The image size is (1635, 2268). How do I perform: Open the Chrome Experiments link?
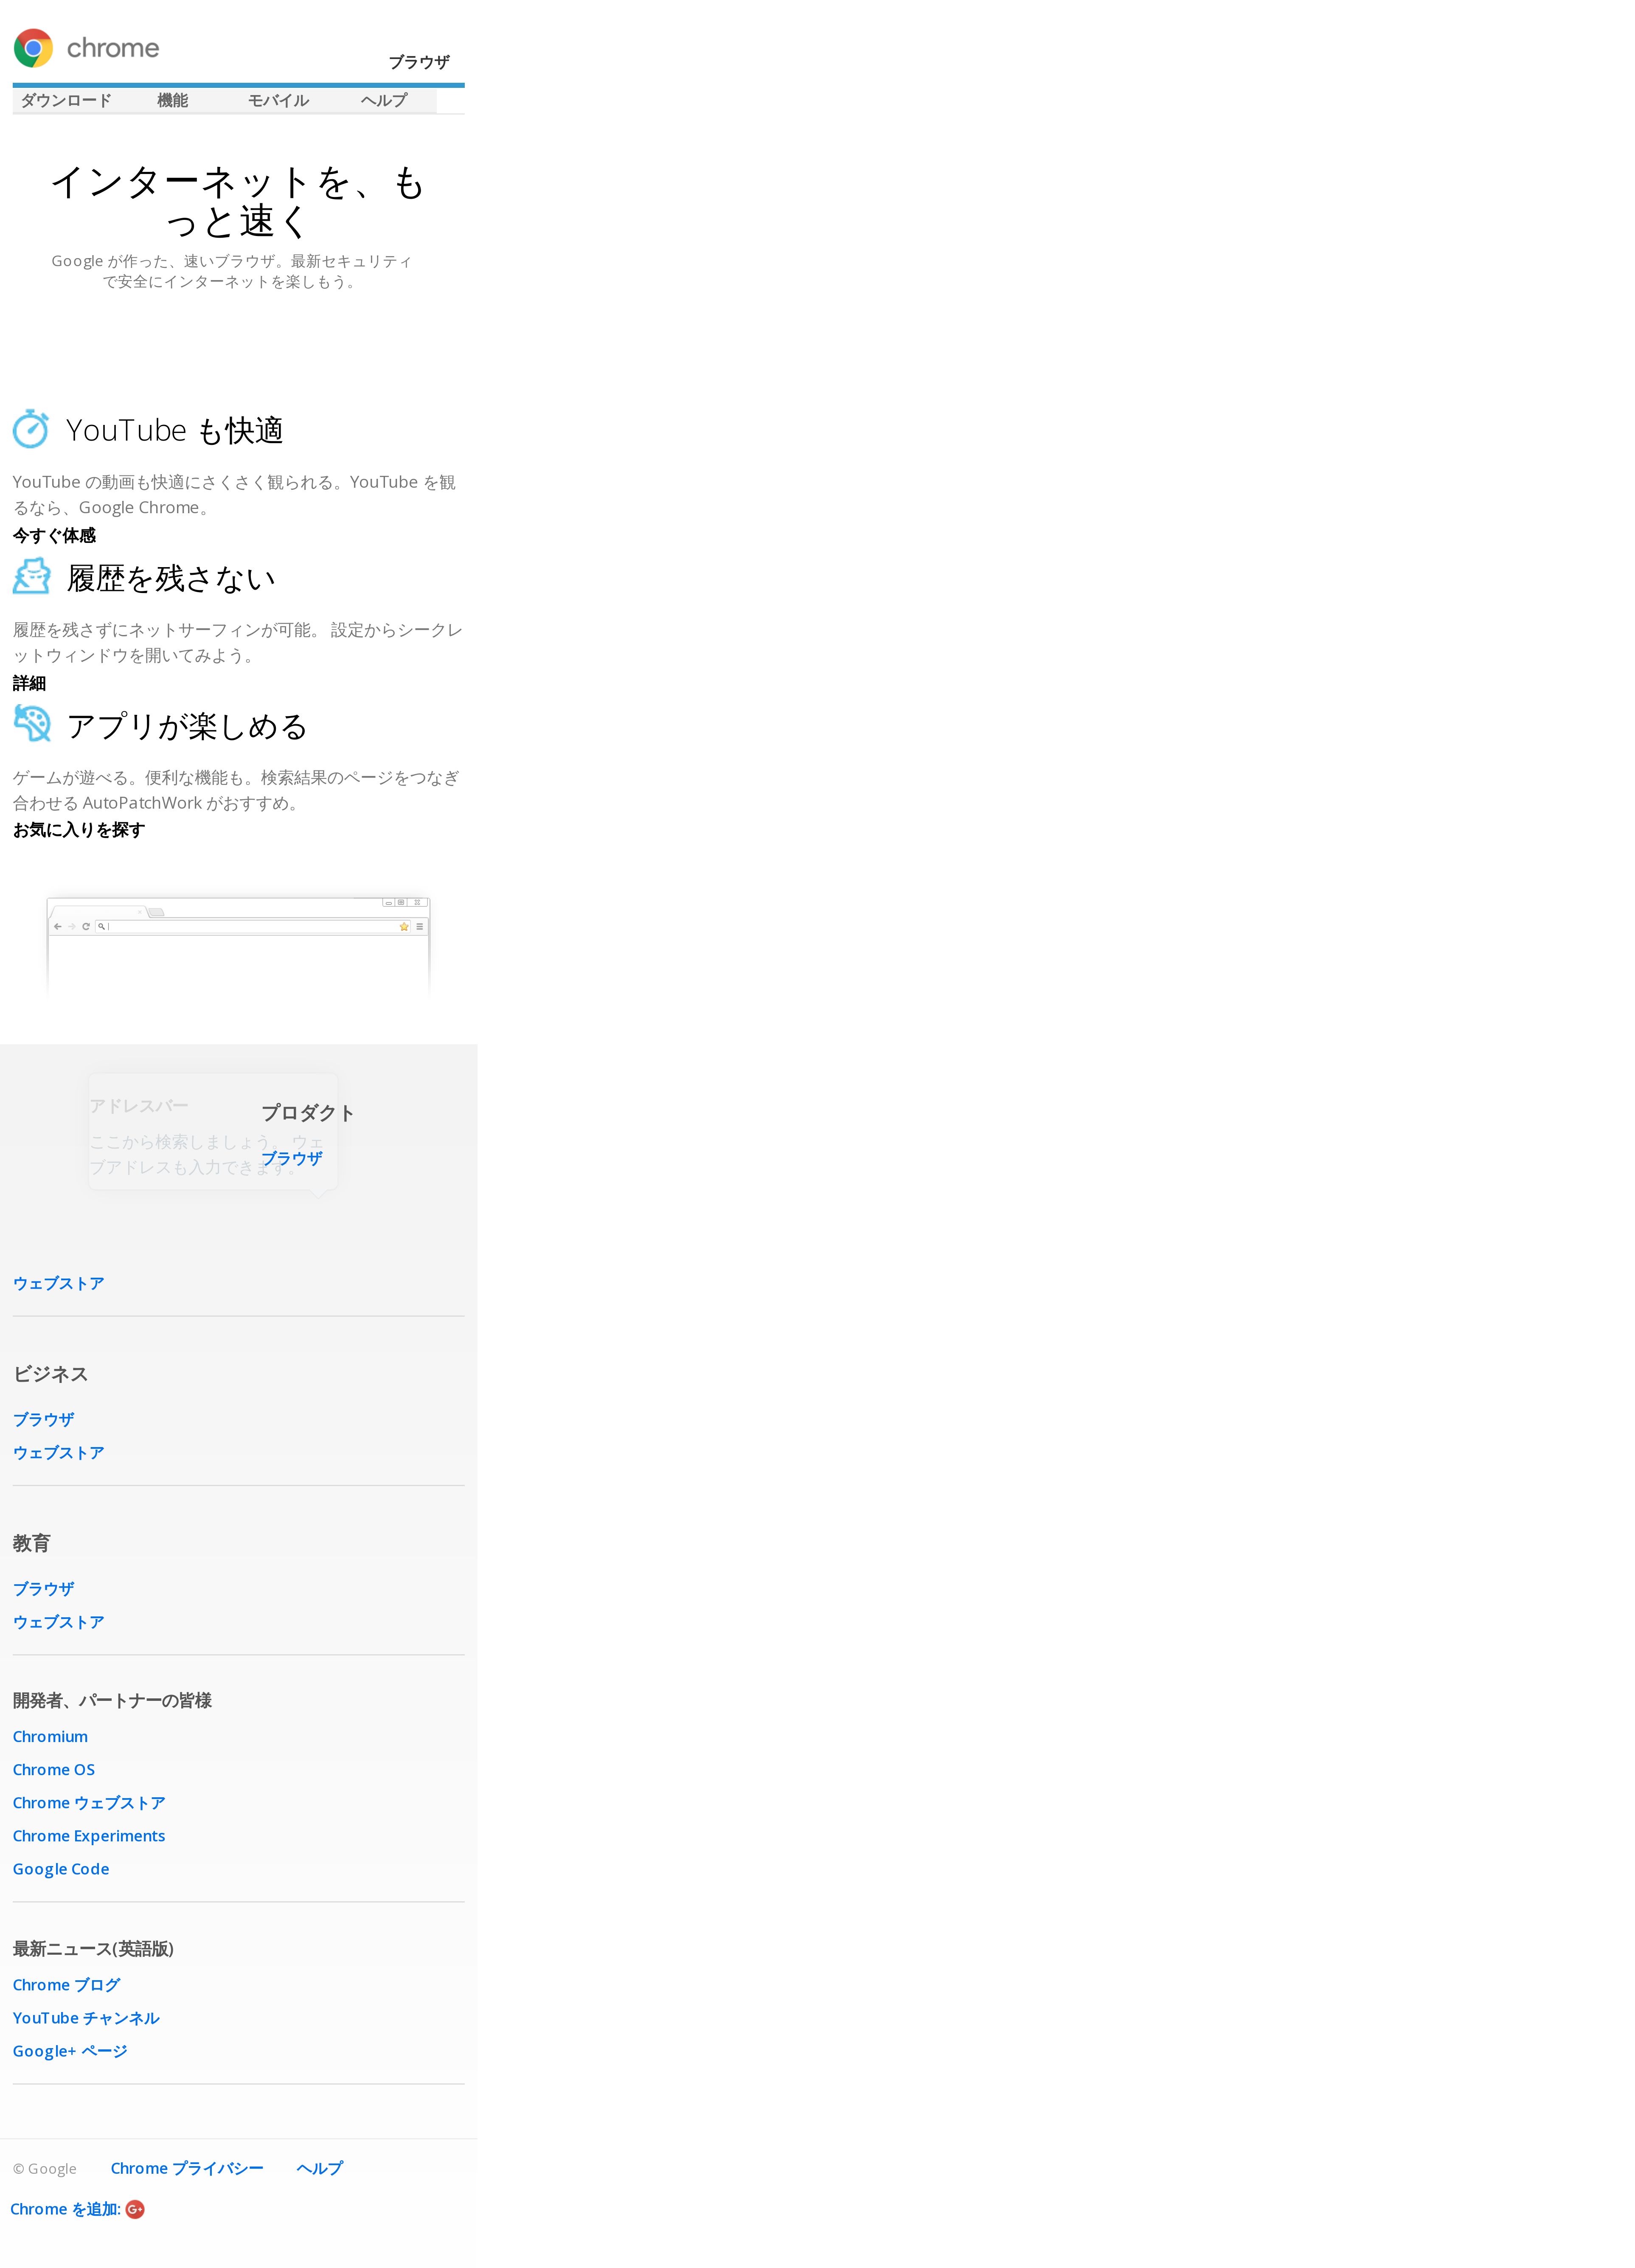pos(89,1836)
